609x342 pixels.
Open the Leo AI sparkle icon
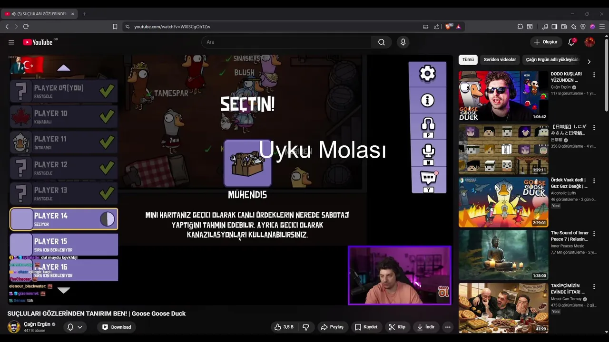pos(573,27)
